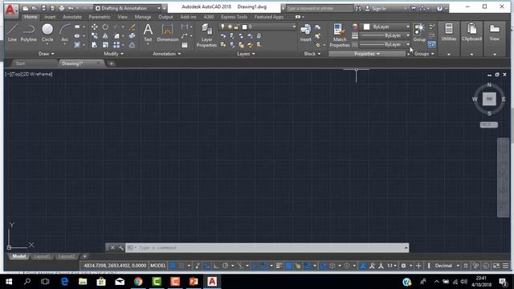
Task: Click the Undo arrow in quick access toolbar
Action: [x=71, y=8]
